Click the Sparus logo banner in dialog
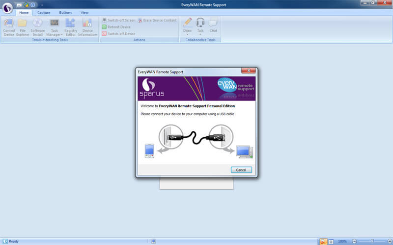 (196, 89)
